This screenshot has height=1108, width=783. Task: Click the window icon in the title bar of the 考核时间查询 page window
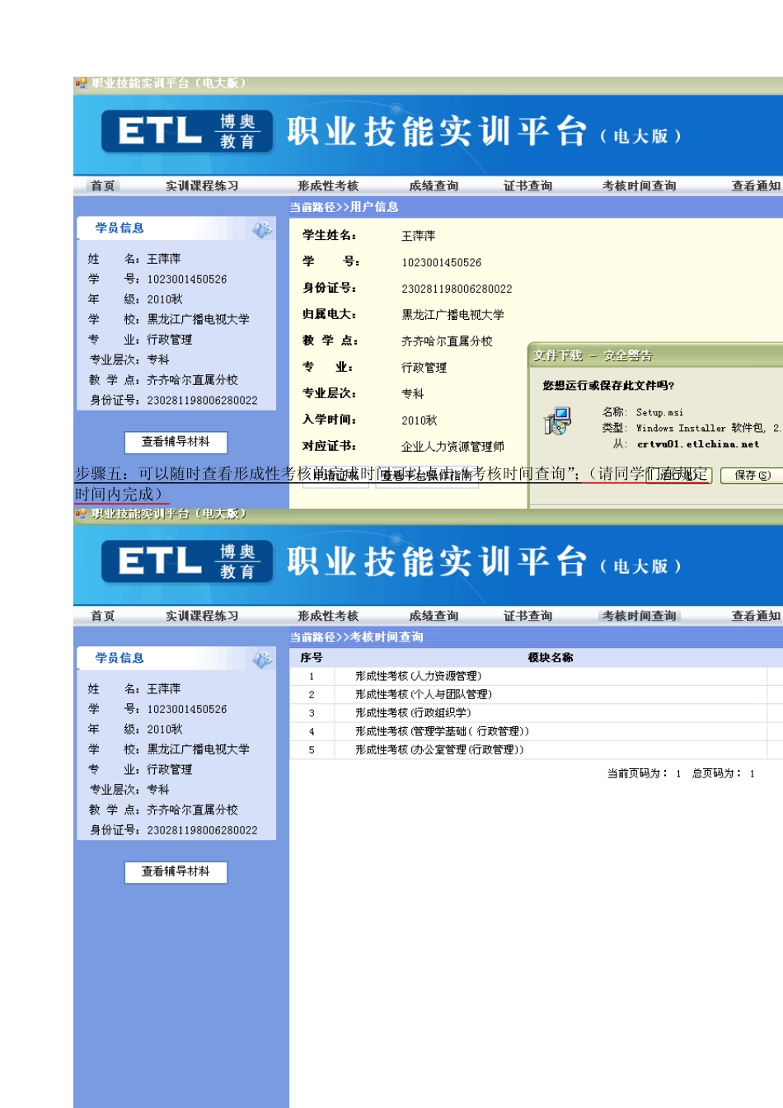click(x=81, y=514)
